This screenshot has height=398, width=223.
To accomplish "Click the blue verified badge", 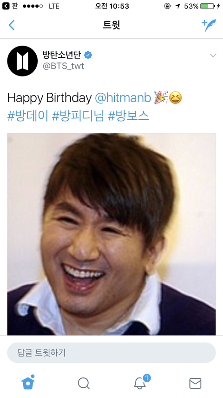I will (x=88, y=55).
